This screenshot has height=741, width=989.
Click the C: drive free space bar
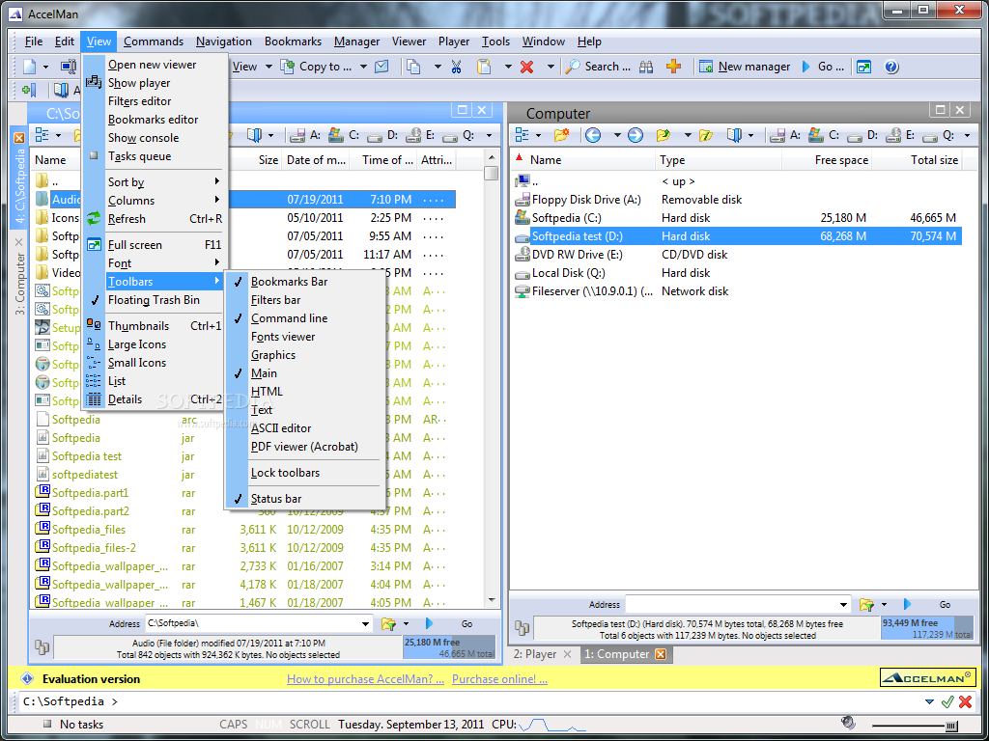pyautogui.click(x=449, y=647)
